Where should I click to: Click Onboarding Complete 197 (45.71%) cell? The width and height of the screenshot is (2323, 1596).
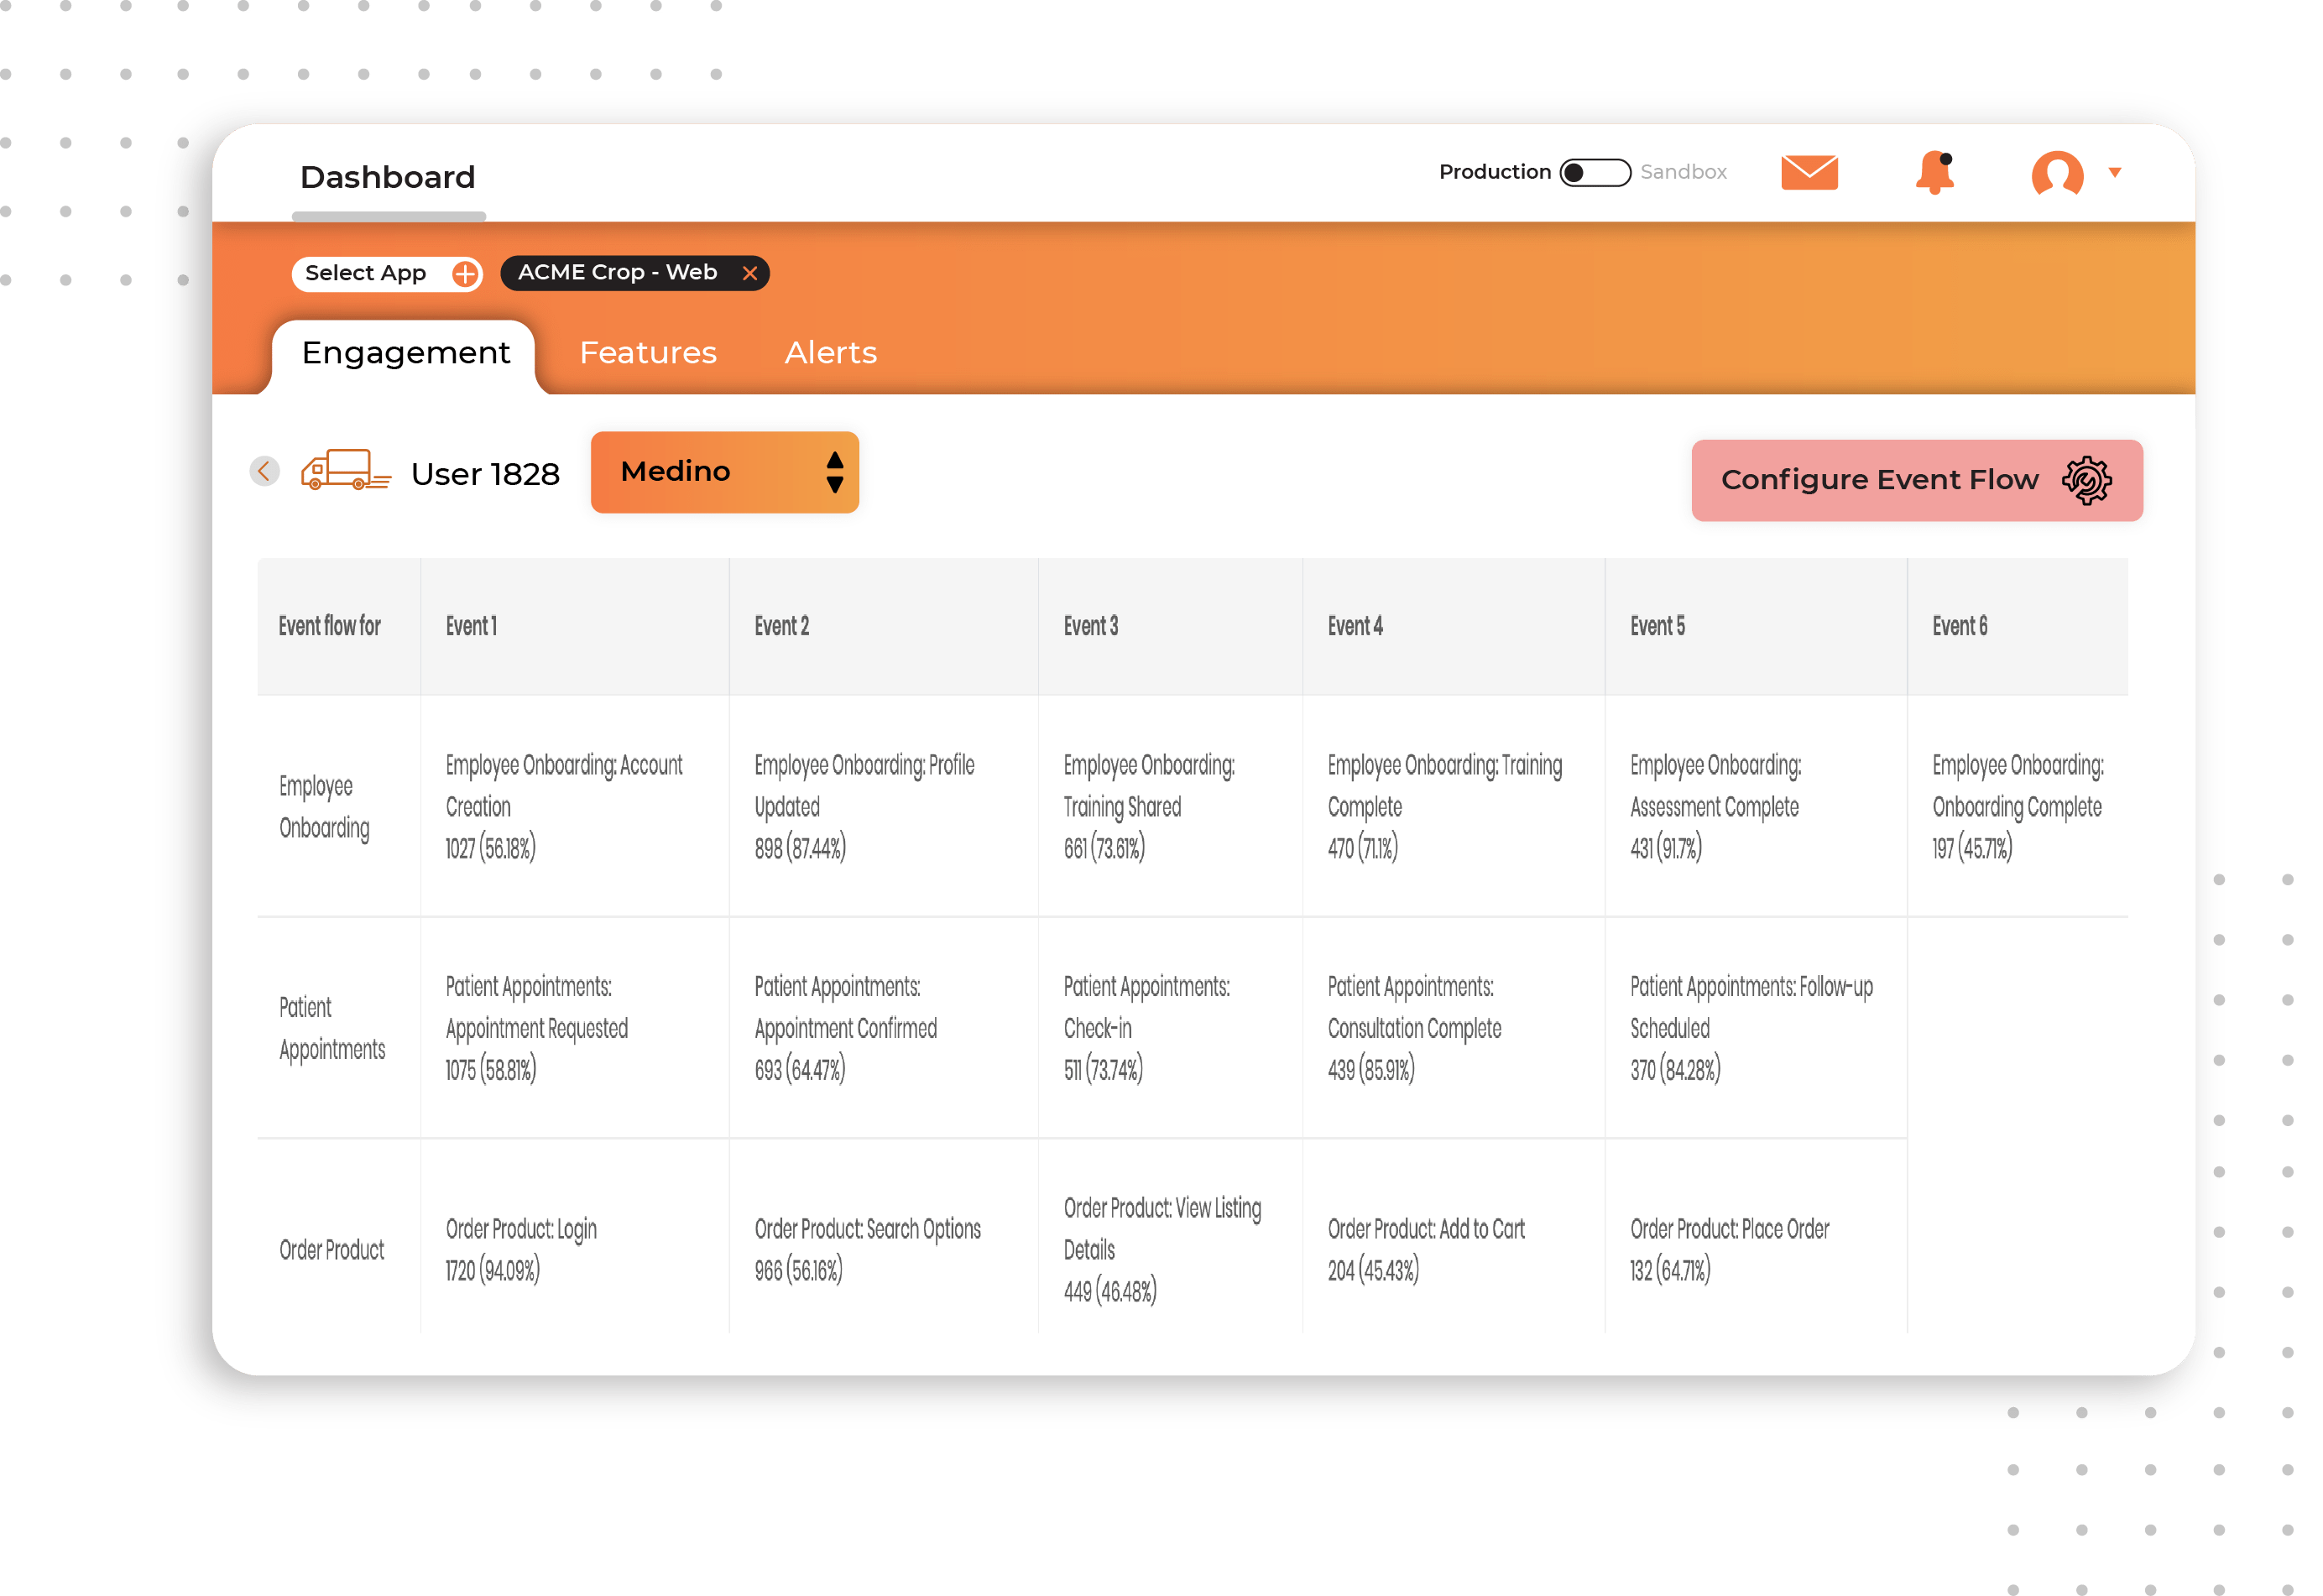(2017, 806)
